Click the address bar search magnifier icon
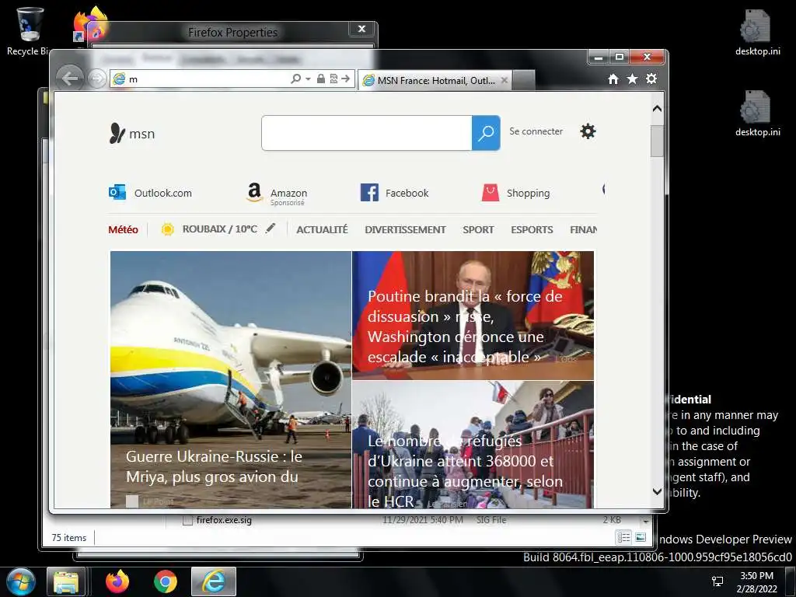The image size is (796, 597). point(295,79)
